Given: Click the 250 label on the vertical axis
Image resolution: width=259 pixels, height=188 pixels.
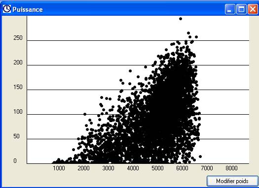Looking at the screenshot, I should (18, 38).
